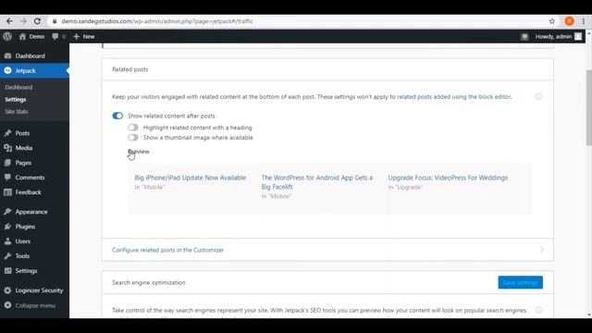
Task: Click the browser forward arrow
Action: 23,21
